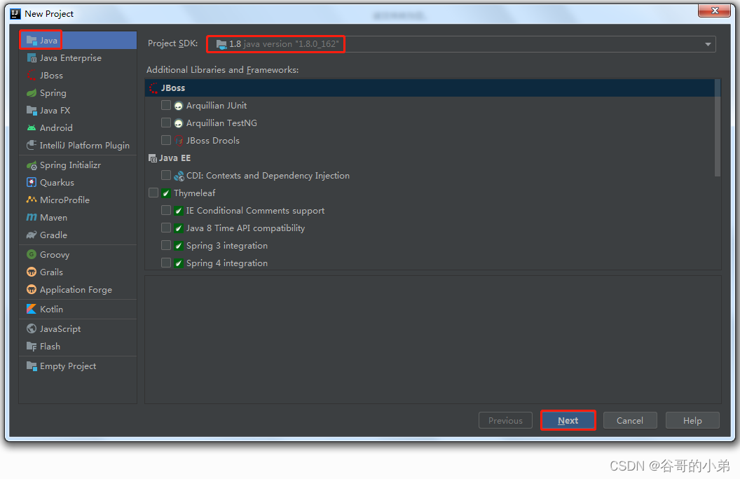This screenshot has width=740, height=479.
Task: Select MicroProfile in project type list
Action: point(78,200)
